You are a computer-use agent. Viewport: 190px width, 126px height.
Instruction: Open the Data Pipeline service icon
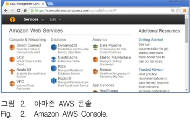pos(95,47)
